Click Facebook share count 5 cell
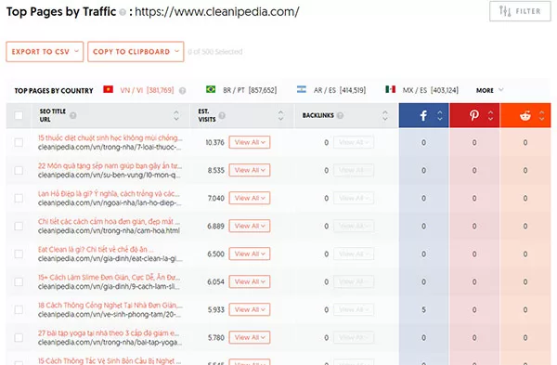Screen dimensions: 557x365 click(423, 310)
